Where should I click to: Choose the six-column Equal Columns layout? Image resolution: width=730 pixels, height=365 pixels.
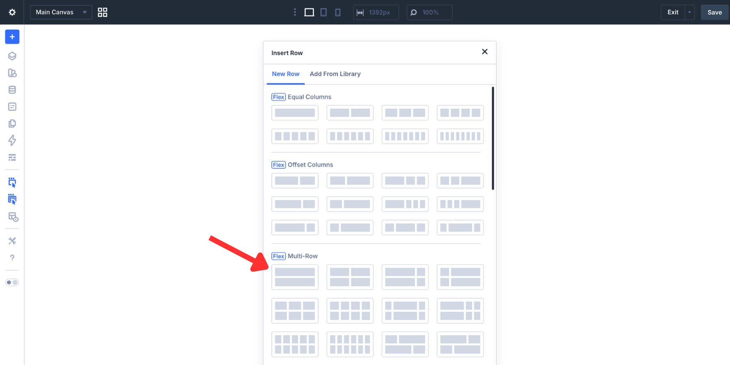point(350,136)
